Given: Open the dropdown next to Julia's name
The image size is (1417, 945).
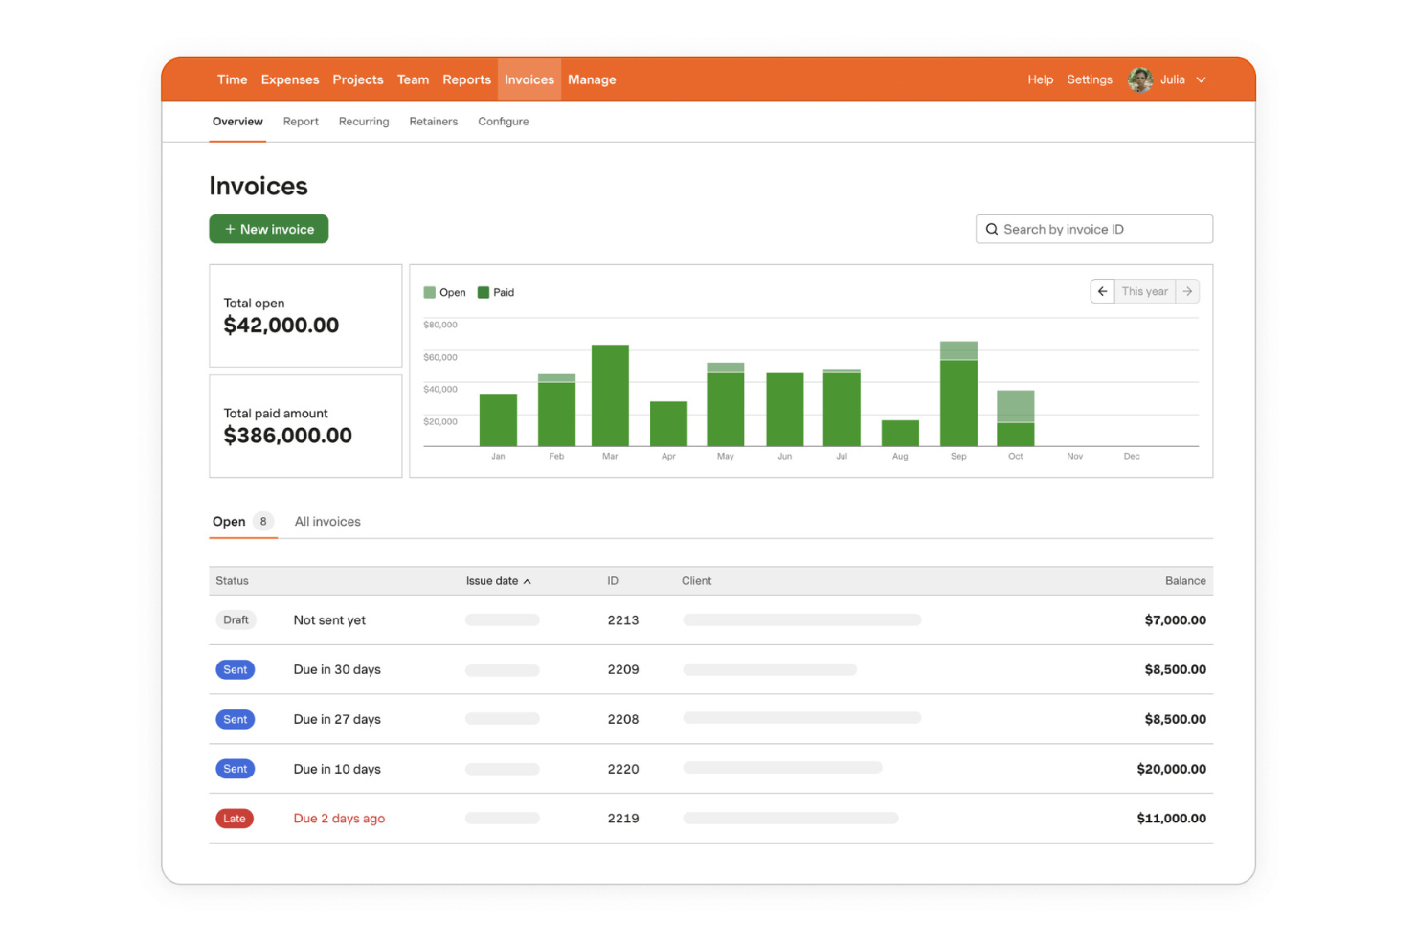Looking at the screenshot, I should pos(1201,79).
